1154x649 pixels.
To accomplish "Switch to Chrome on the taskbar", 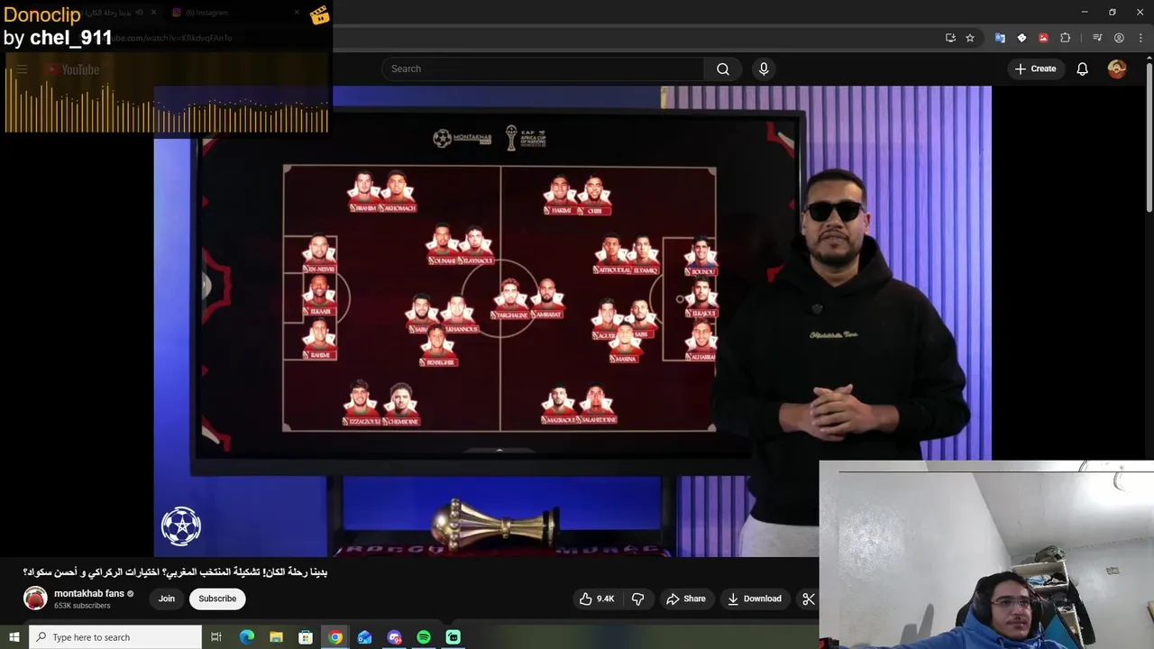I will [335, 637].
